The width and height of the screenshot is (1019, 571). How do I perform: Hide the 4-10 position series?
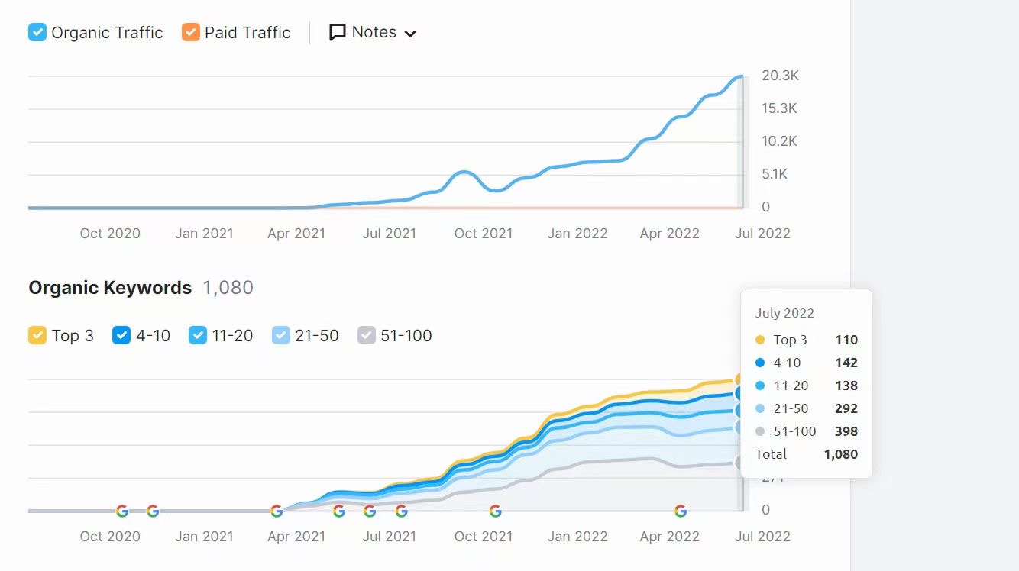pyautogui.click(x=121, y=335)
